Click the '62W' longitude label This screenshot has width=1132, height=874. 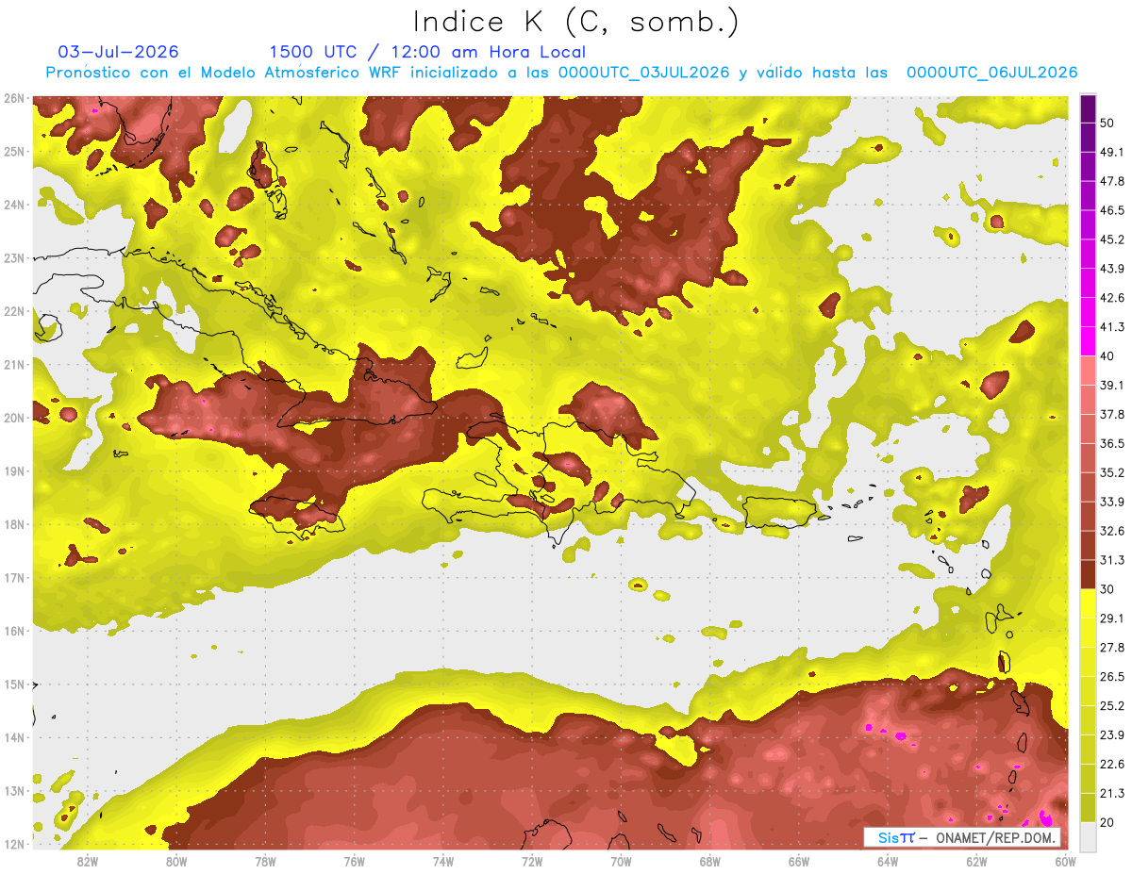point(977,861)
